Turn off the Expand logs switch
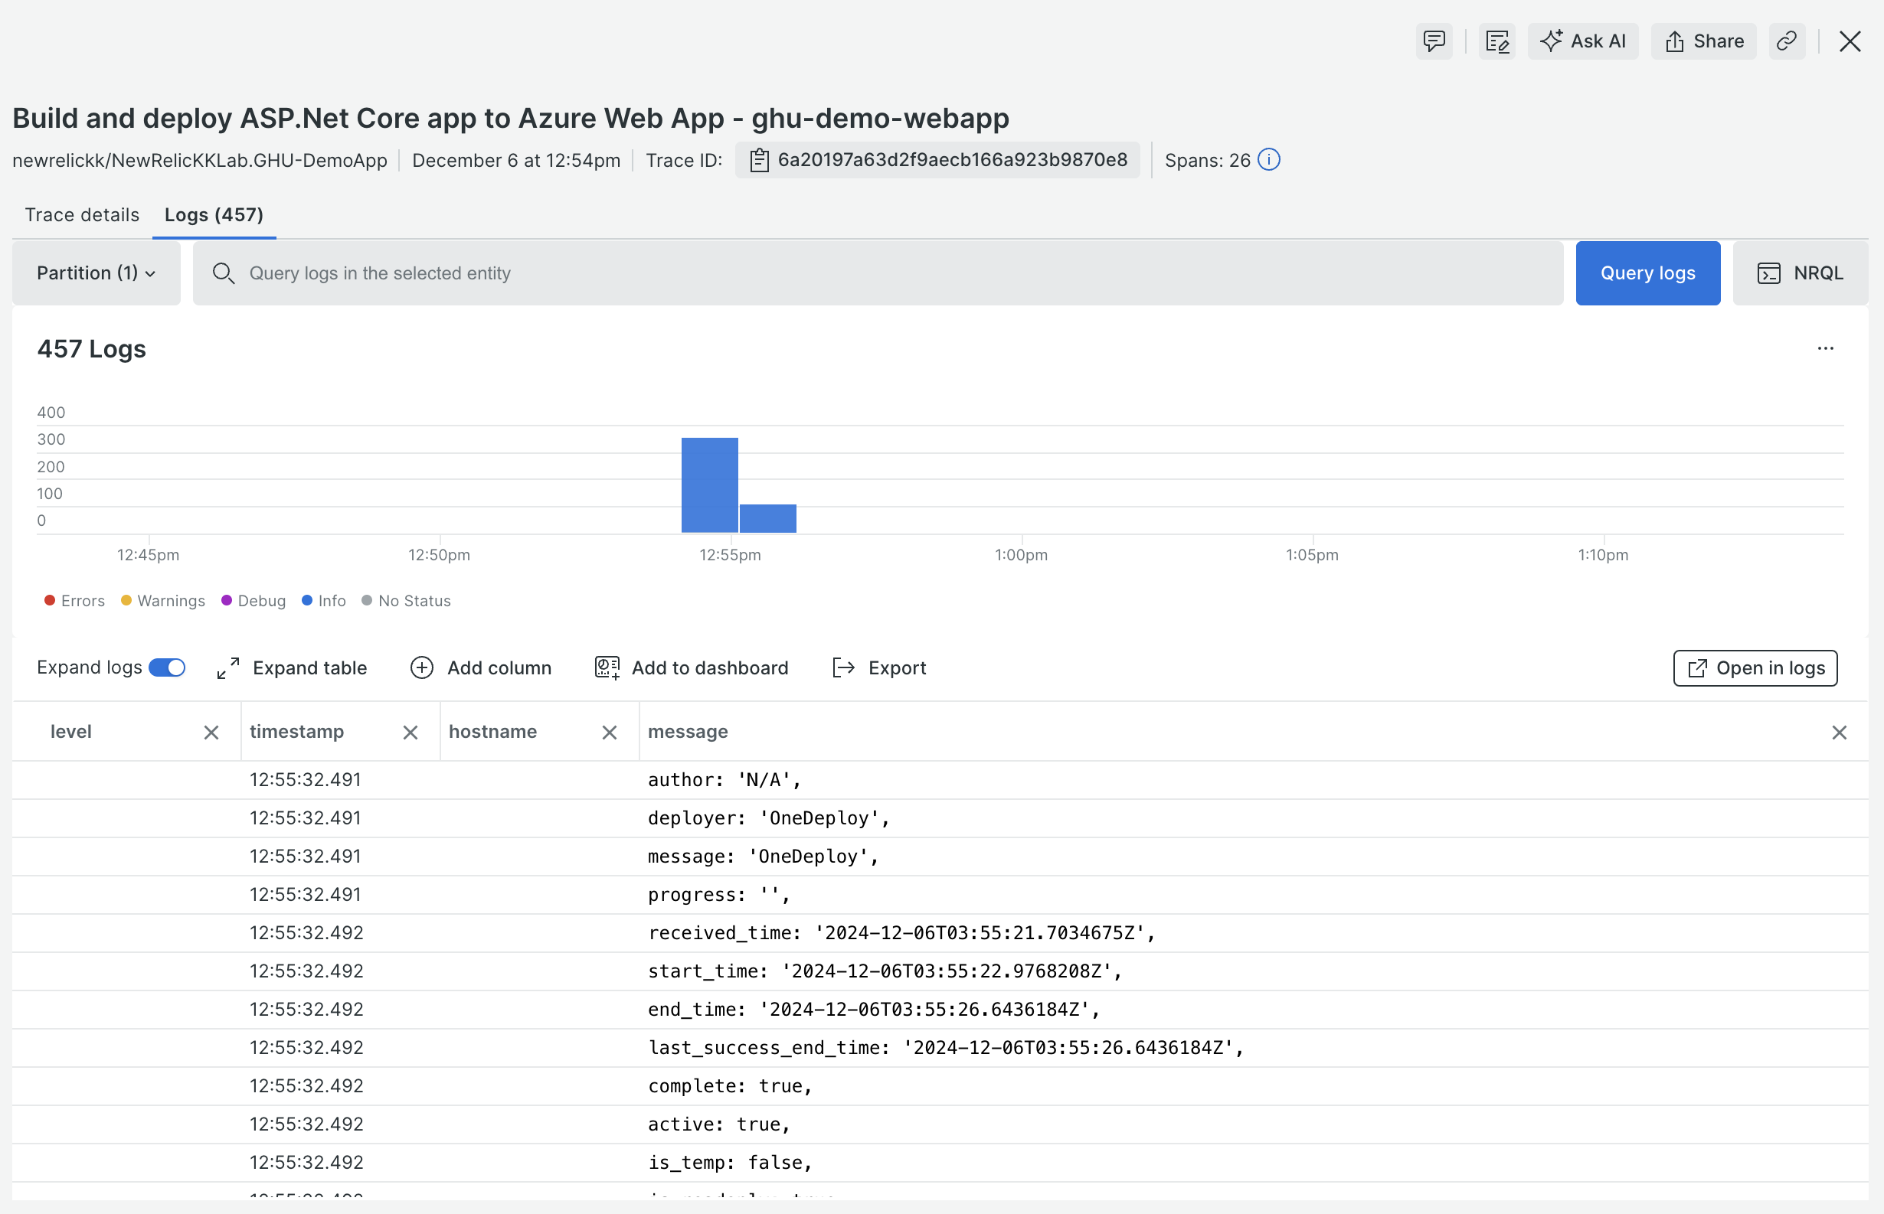Viewport: 1884px width, 1214px height. click(x=167, y=667)
